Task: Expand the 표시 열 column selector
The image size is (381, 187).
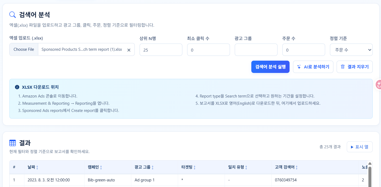Action: [360, 147]
